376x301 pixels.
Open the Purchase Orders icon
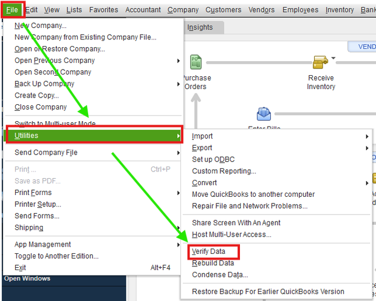click(x=196, y=62)
